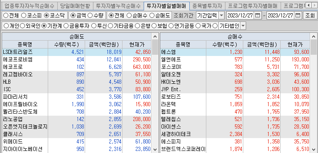
Task: Click up arrow of 순매도 table scrollbar
Action: 155,36
